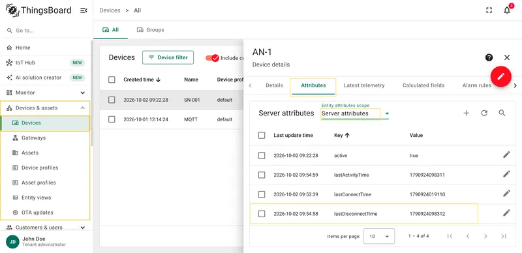Edit the lastActivityTime attribute
Screen dimensions: 522x253
[x=506, y=174]
